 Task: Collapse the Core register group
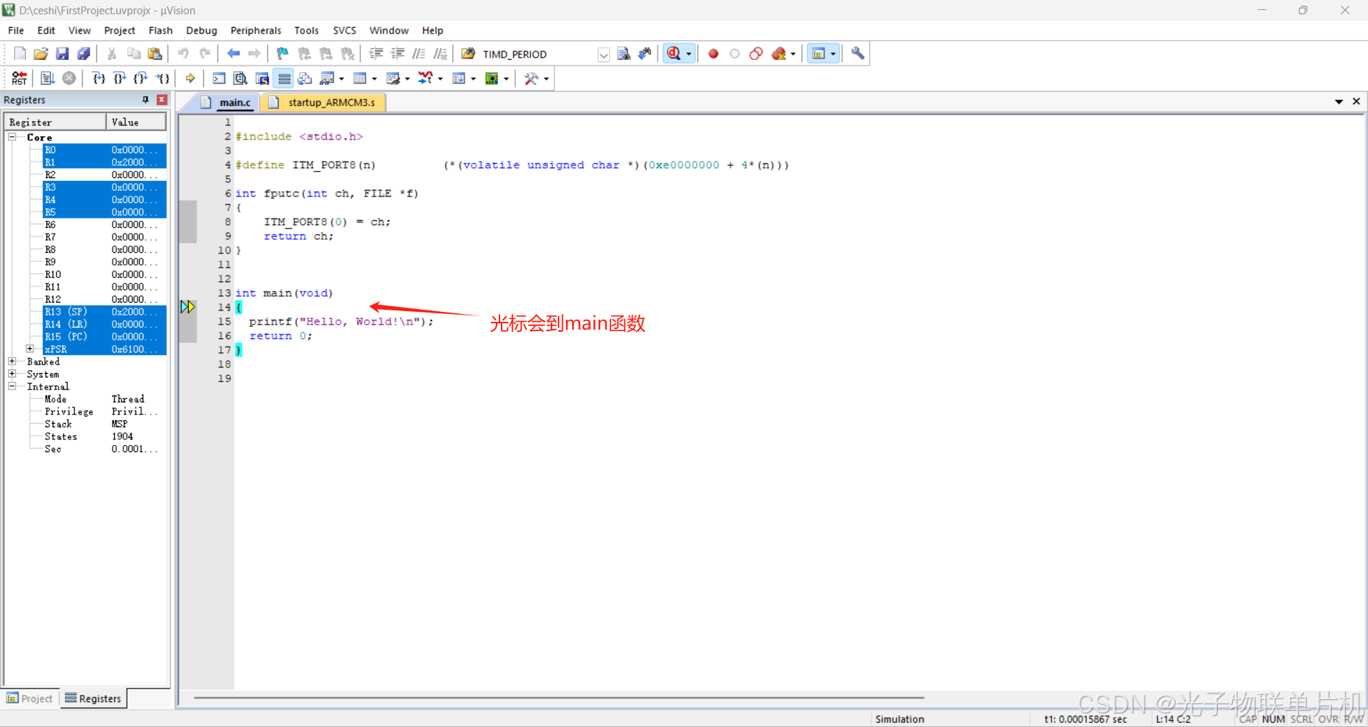[12, 137]
